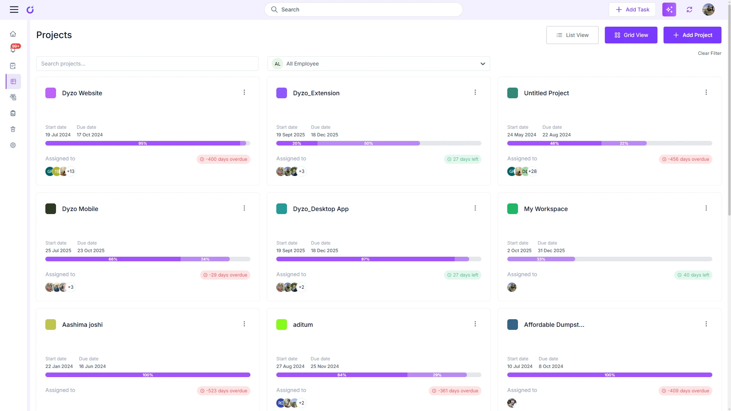731x411 pixels.
Task: Open Settings gear in sidebar
Action: 13,145
